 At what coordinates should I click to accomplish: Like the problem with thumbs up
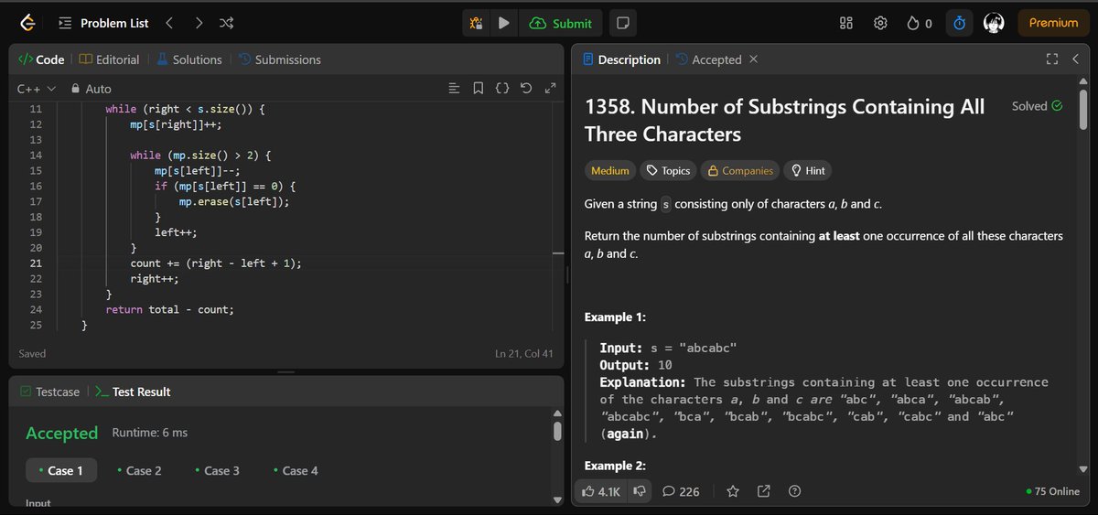[x=601, y=491]
